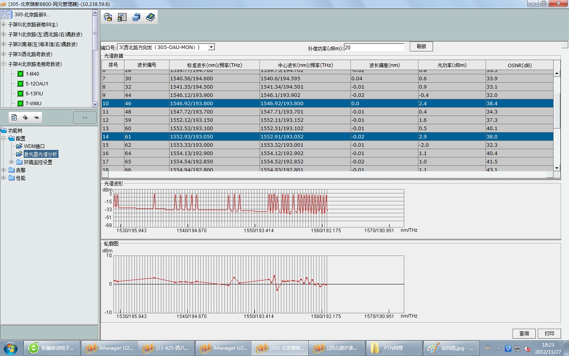Image resolution: width=569 pixels, height=356 pixels.
Task: Select the 1-M40 board green icon
Action: [x=21, y=74]
